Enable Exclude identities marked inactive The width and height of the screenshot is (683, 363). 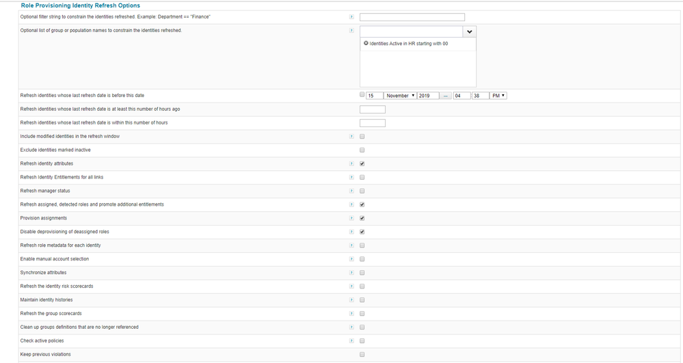click(x=362, y=150)
